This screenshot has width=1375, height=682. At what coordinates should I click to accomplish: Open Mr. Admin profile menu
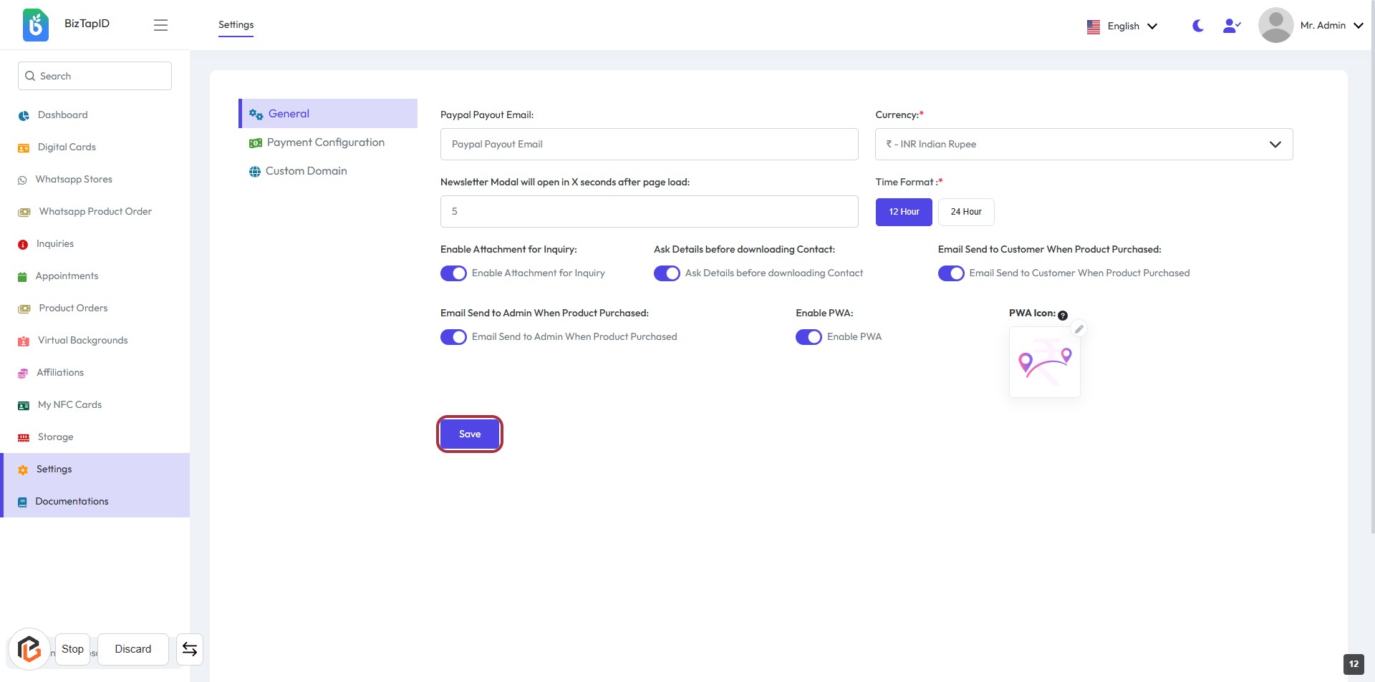coord(1311,26)
